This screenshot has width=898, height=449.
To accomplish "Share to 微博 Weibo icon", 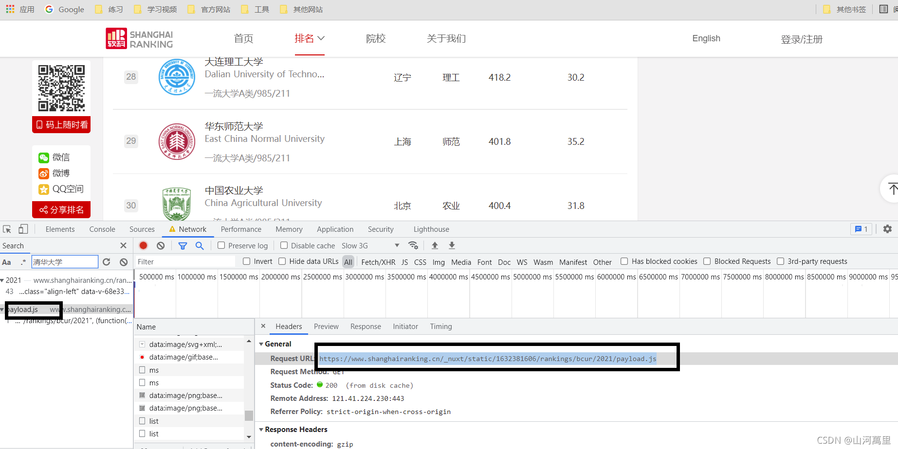I will [43, 173].
